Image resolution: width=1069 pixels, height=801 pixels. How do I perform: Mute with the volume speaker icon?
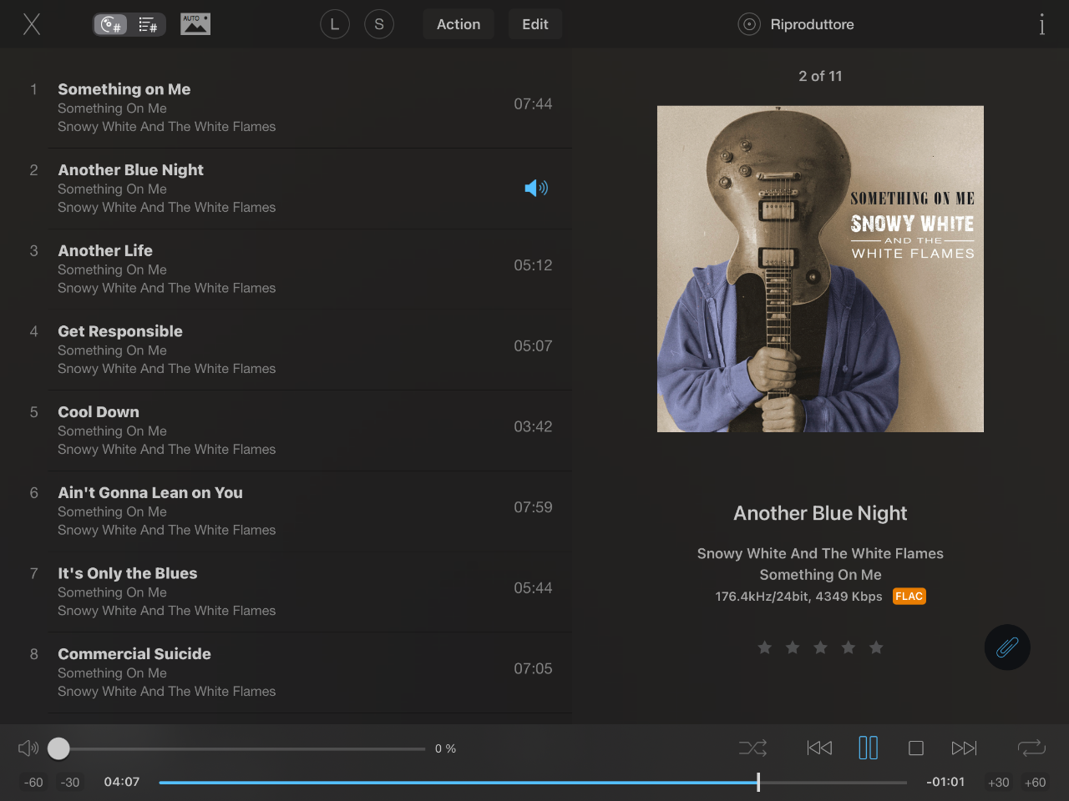28,748
